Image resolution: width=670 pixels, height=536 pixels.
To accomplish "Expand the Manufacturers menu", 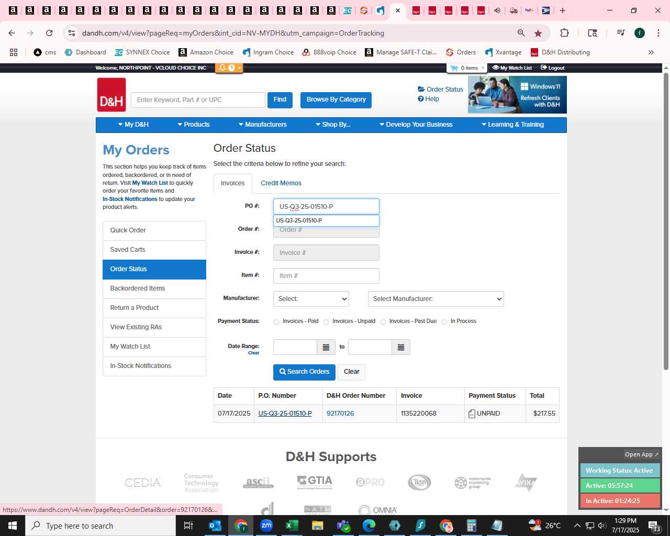I will coord(263,125).
